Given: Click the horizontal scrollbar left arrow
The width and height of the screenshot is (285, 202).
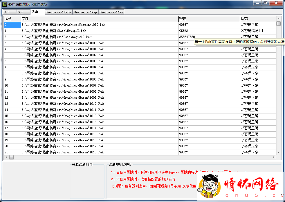Looking at the screenshot, I should (x=6, y=157).
